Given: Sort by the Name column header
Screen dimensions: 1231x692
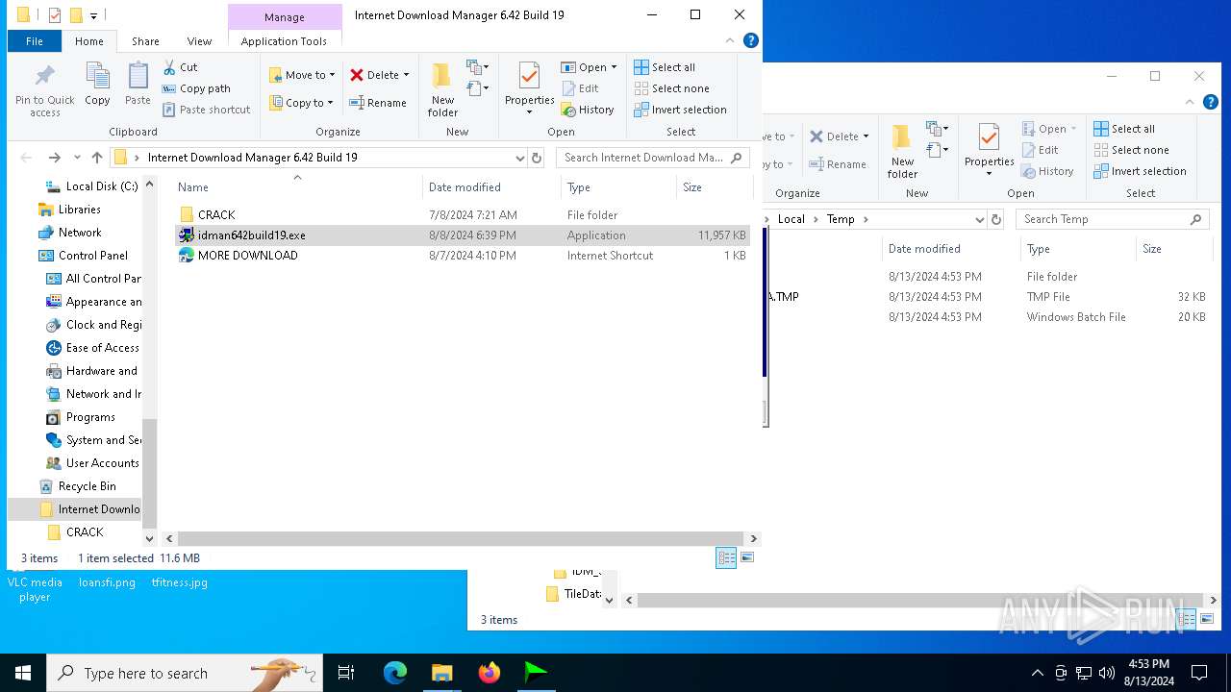Looking at the screenshot, I should [x=297, y=187].
